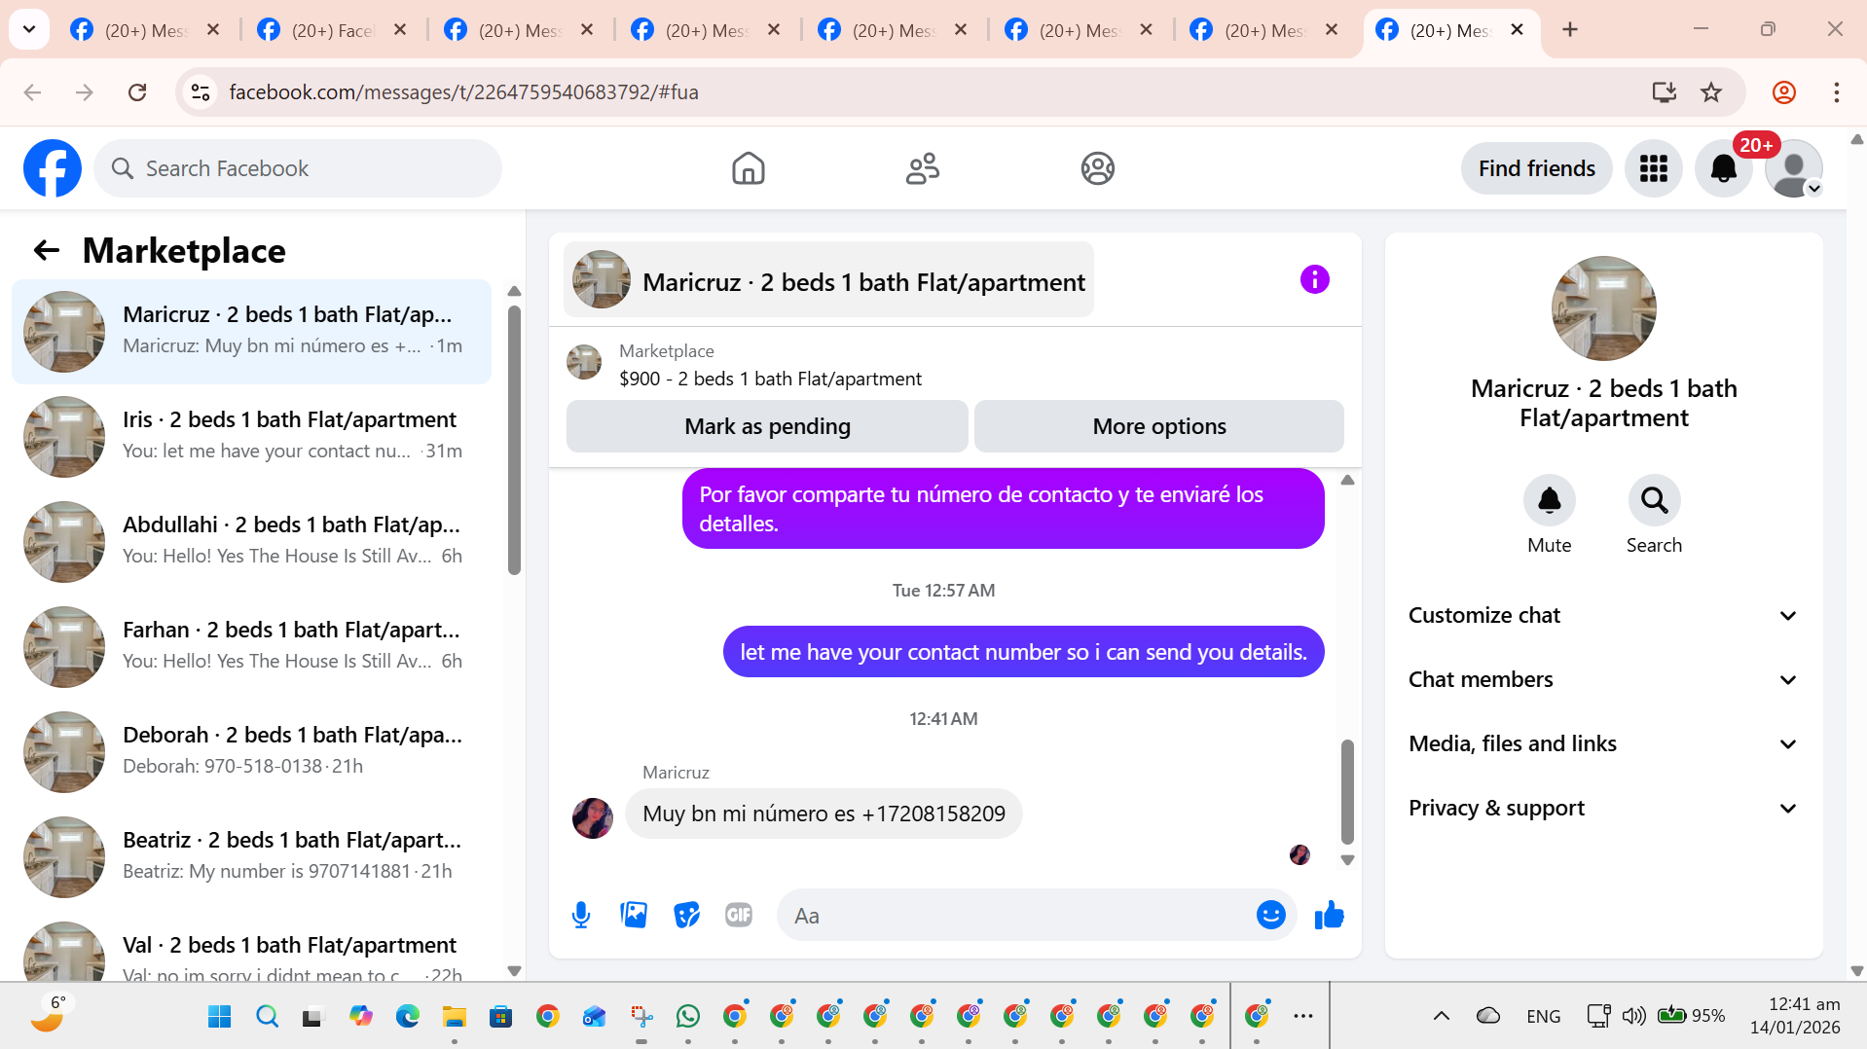Open WhatsApp from the taskbar

coord(687,1016)
